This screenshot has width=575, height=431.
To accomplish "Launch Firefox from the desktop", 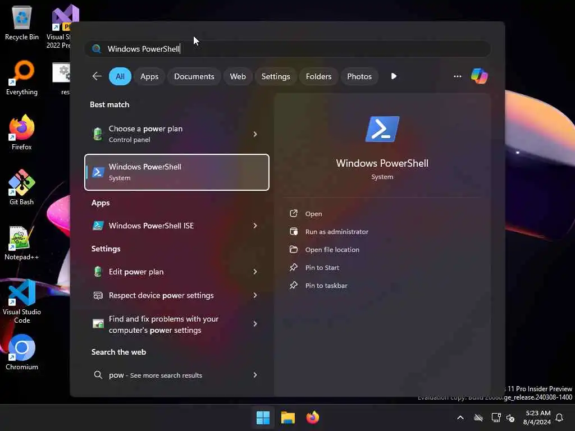I will (x=22, y=132).
